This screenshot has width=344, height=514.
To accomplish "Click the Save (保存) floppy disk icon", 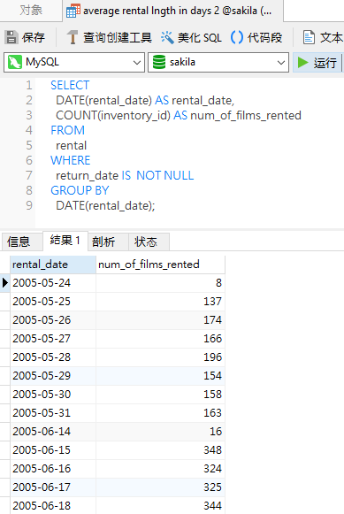I will point(11,37).
